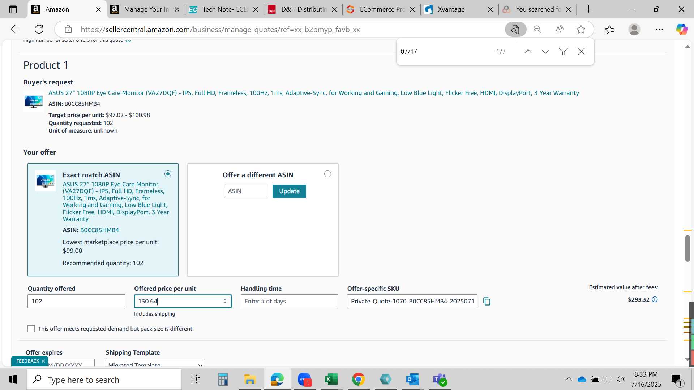The image size is (694, 390).
Task: Show estimated value info tooltip
Action: pyautogui.click(x=655, y=299)
